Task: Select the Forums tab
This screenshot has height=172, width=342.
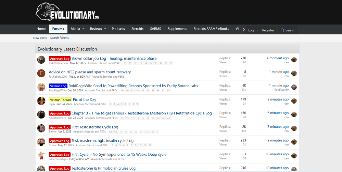Action: click(x=58, y=29)
